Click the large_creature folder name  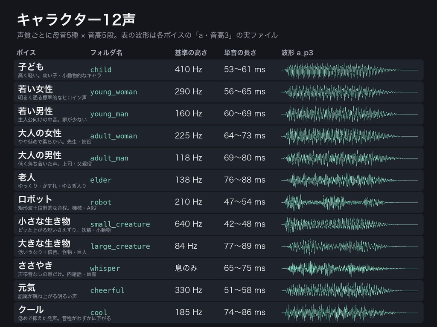point(120,247)
